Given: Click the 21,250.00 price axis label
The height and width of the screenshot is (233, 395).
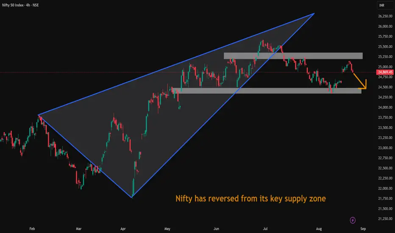Looking at the screenshot, I should (385, 219).
